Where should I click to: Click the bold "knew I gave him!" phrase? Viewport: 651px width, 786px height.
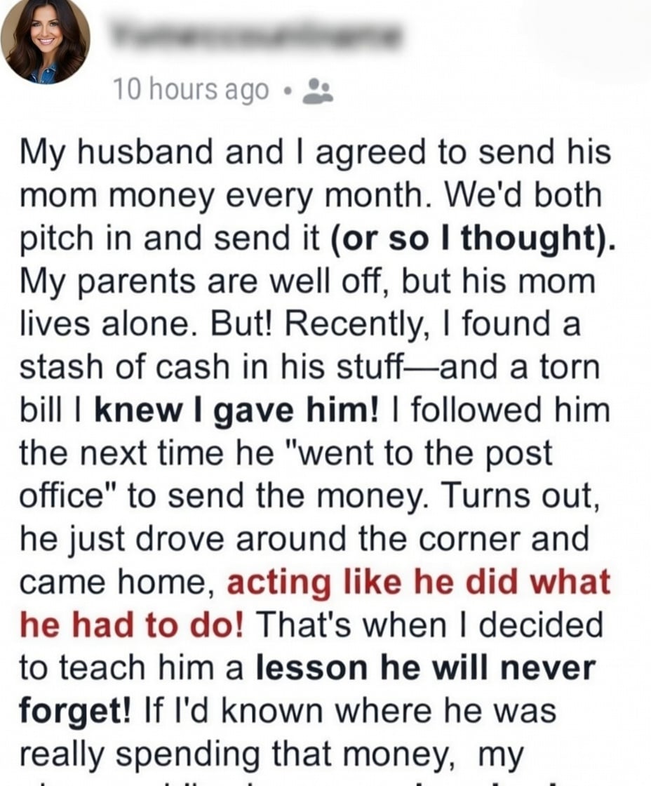[228, 411]
